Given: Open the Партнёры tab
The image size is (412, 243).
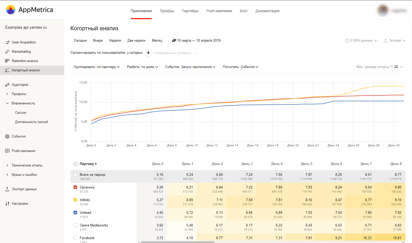Looking at the screenshot, I should pos(190,11).
